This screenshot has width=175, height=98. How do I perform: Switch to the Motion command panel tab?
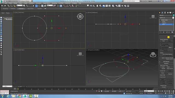(x=168, y=13)
